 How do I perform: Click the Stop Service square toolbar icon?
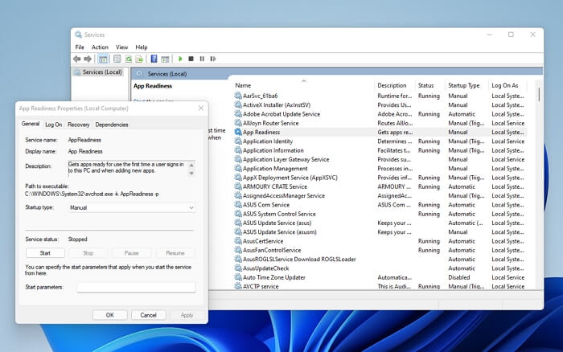click(x=191, y=59)
